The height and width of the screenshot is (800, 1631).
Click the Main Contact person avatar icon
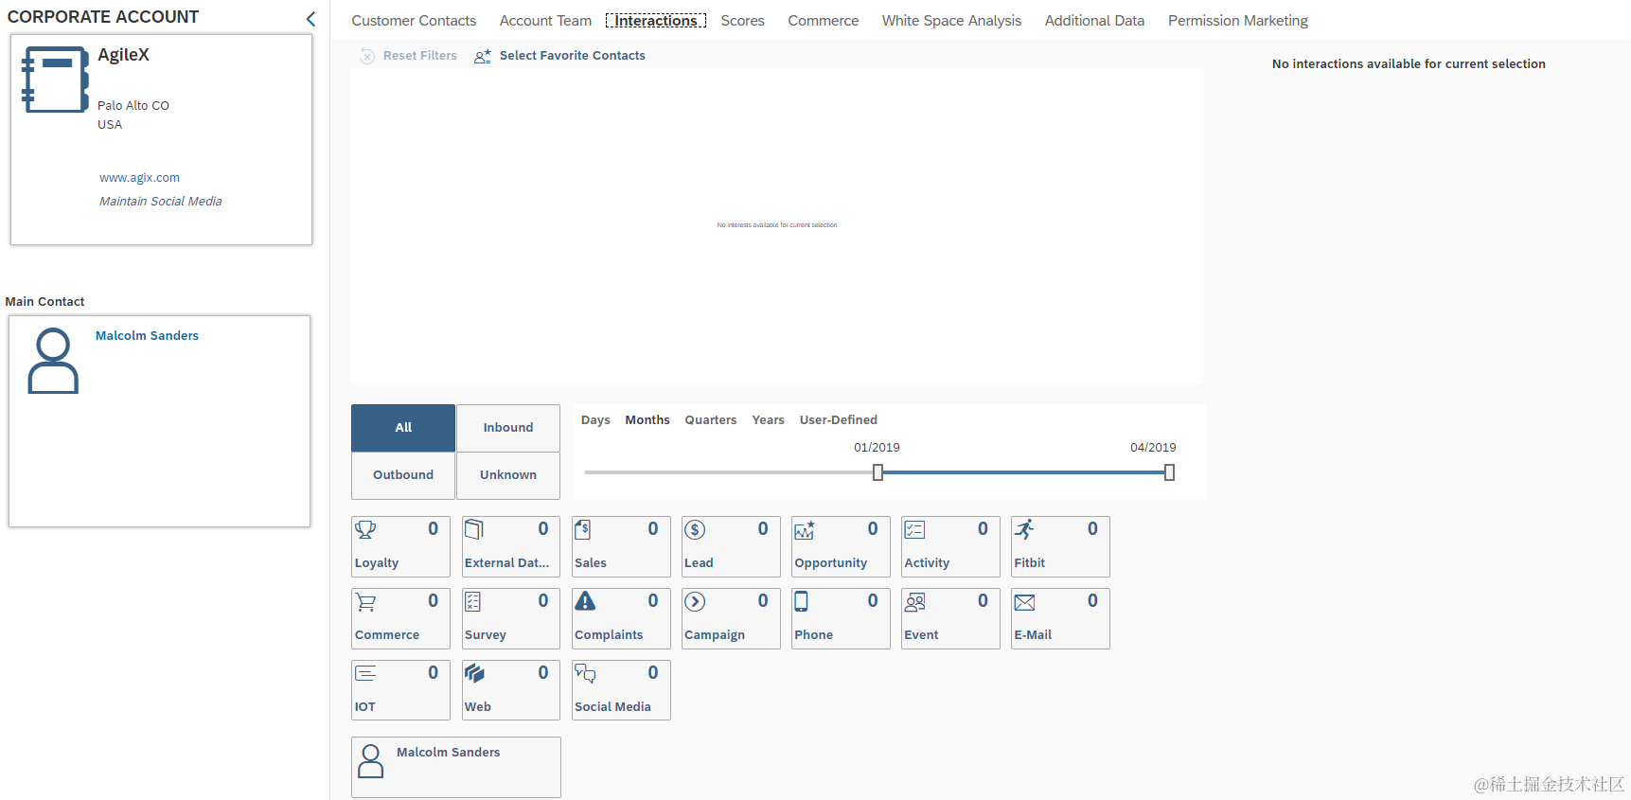53,361
